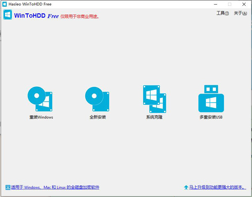
Task: Open the full disk encryption software link
Action: (55, 187)
